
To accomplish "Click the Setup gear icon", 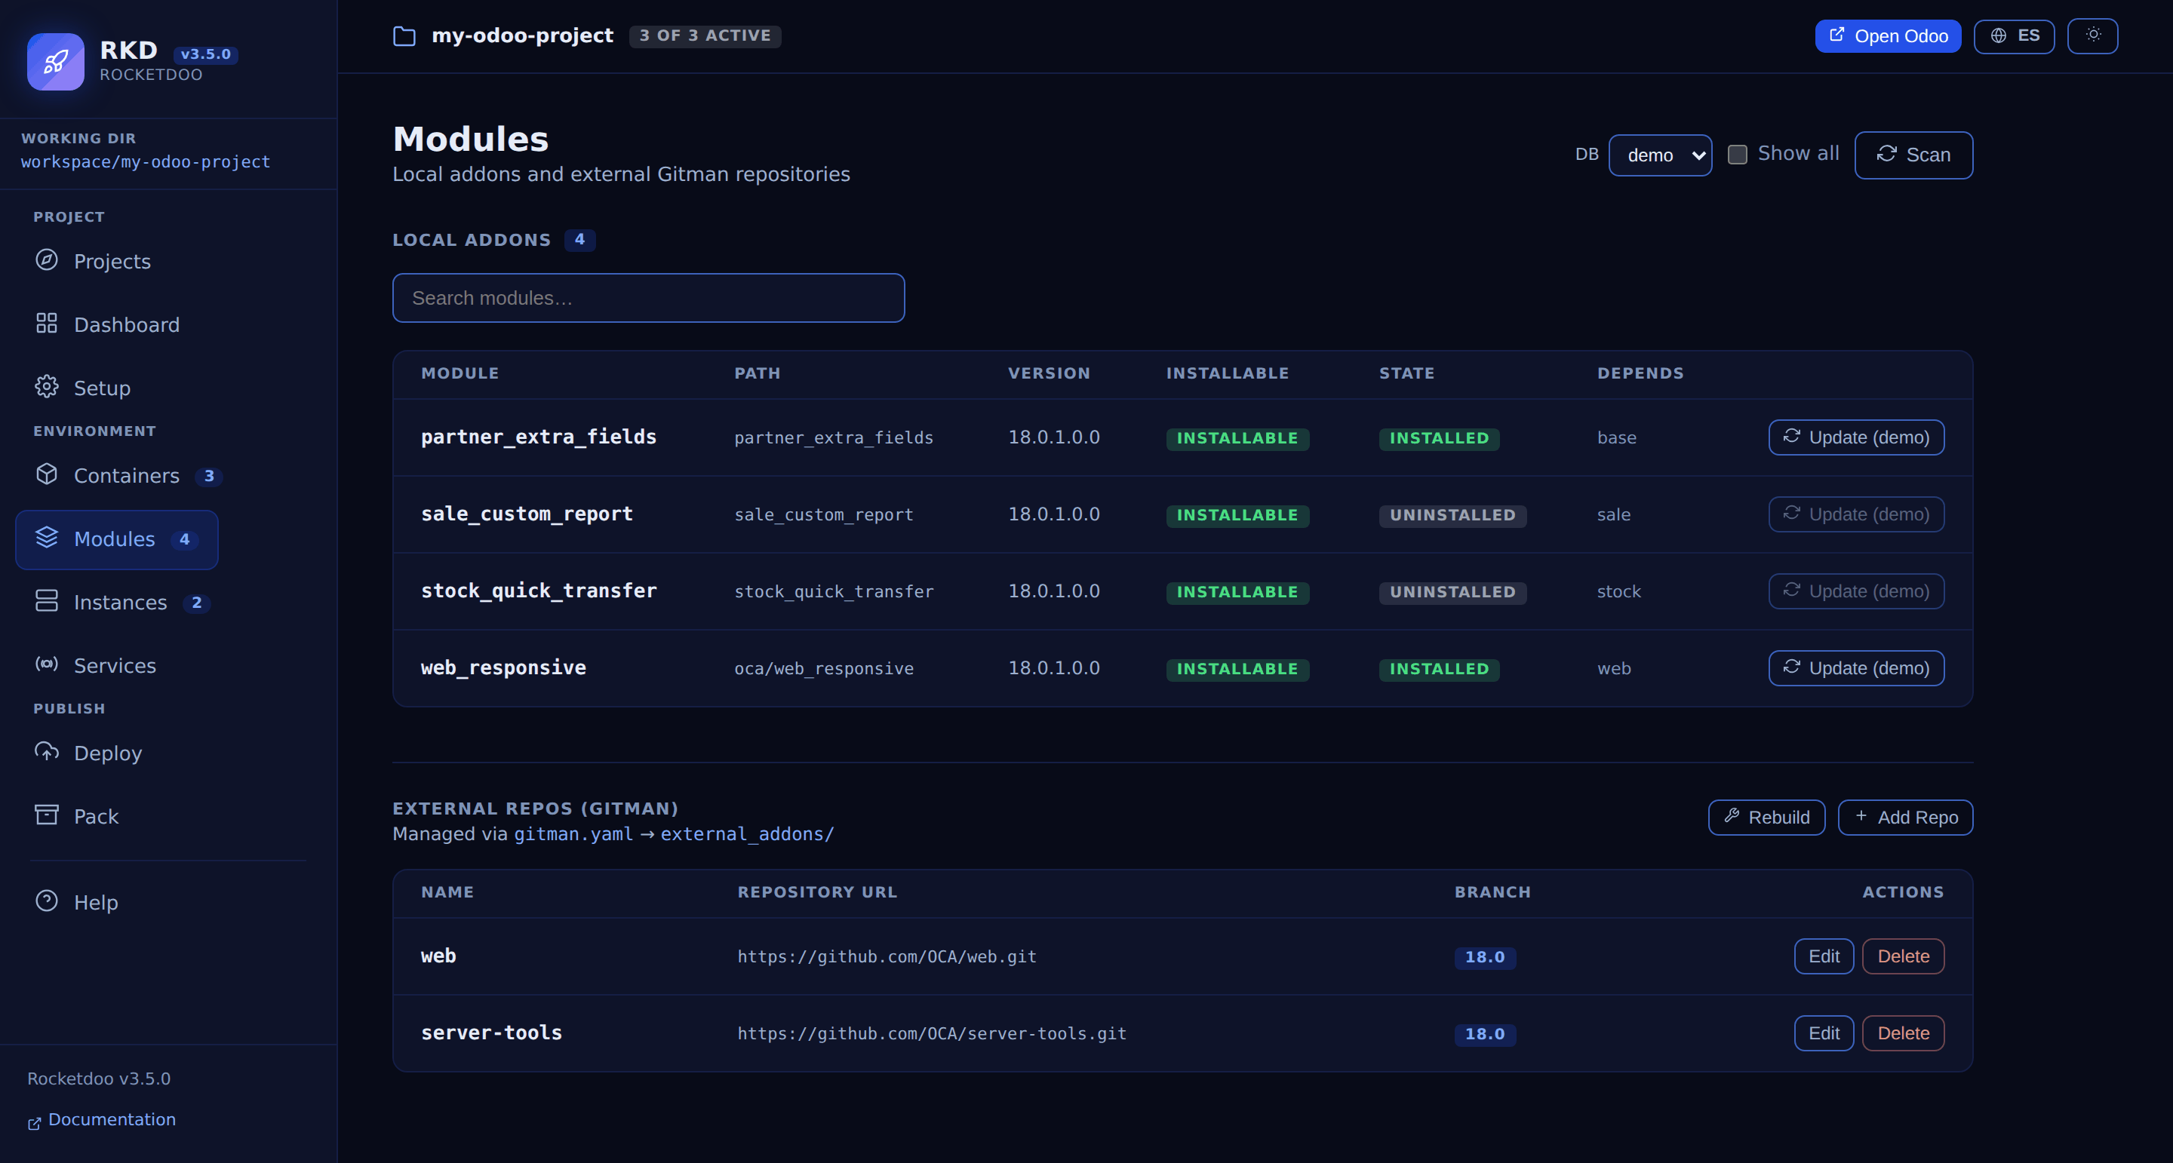I will click(x=46, y=387).
